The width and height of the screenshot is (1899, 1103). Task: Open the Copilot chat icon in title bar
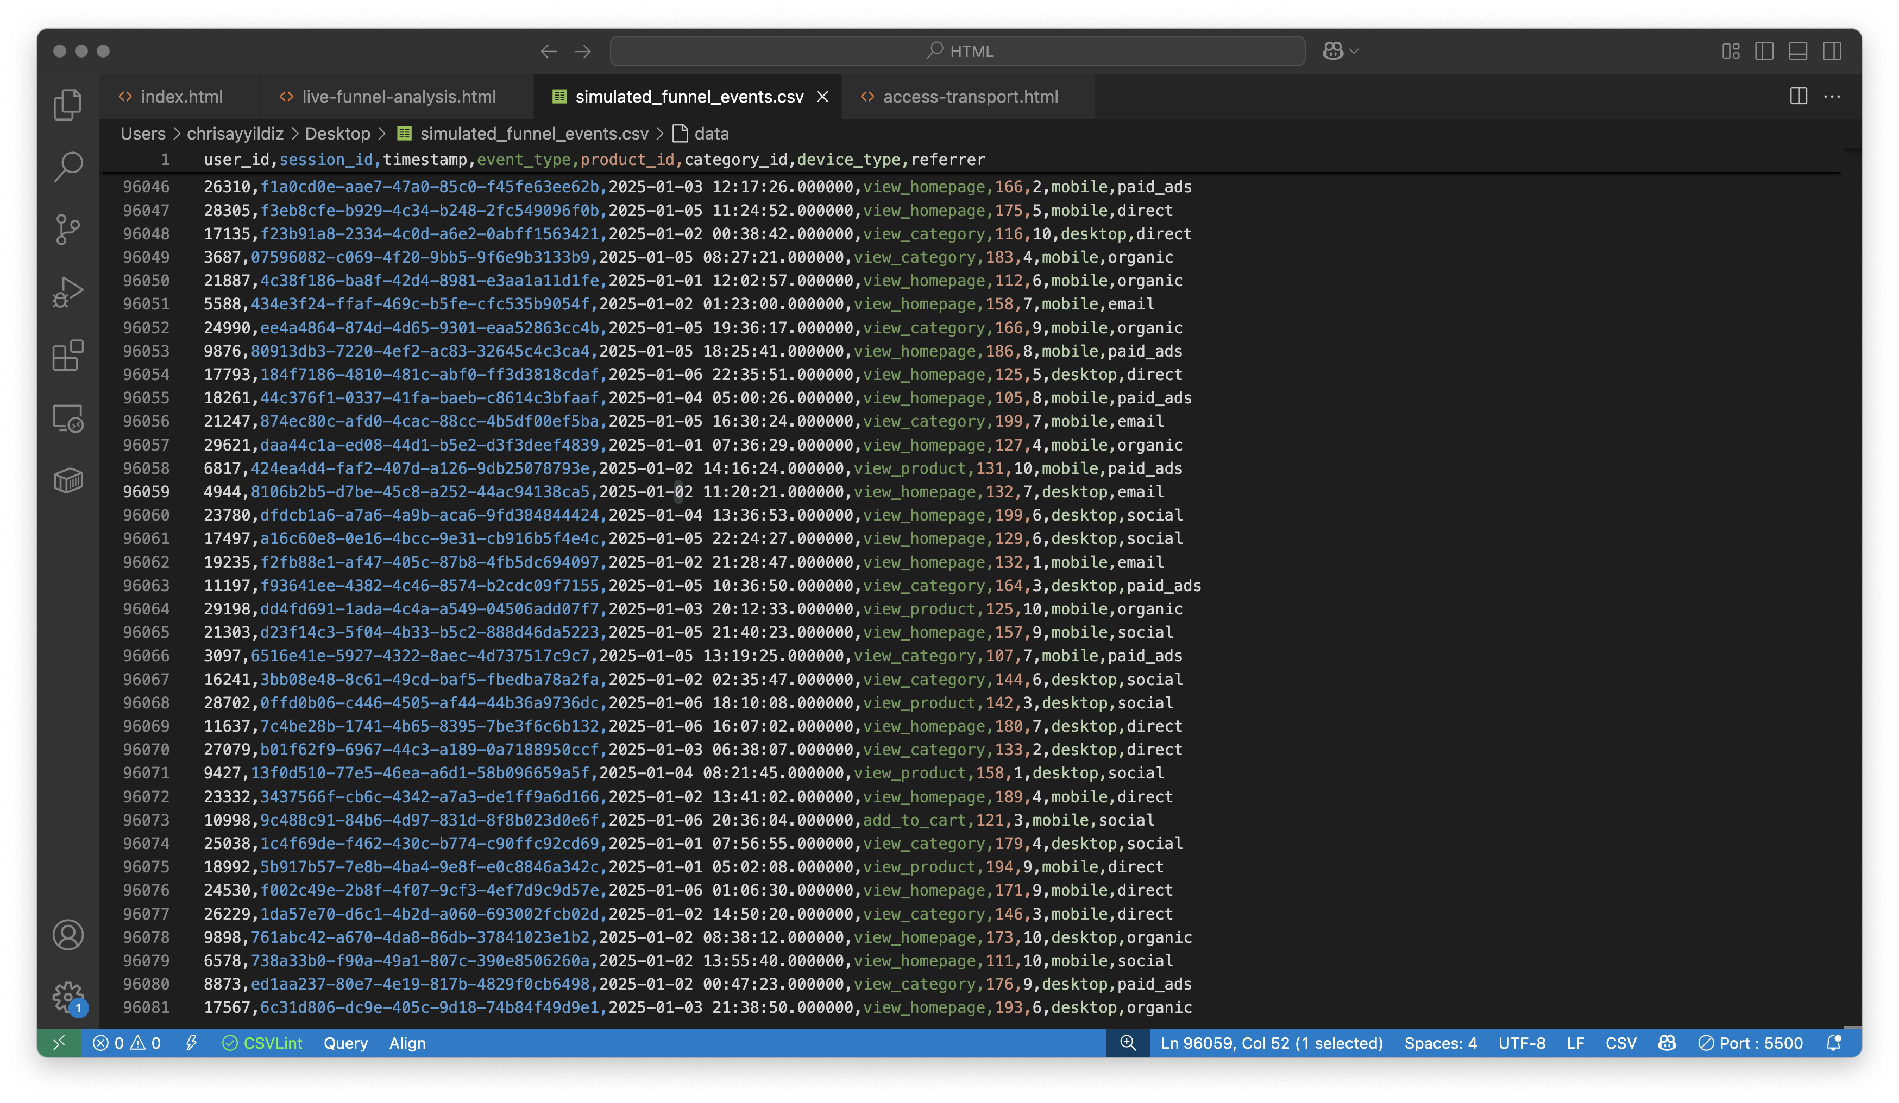click(x=1332, y=51)
